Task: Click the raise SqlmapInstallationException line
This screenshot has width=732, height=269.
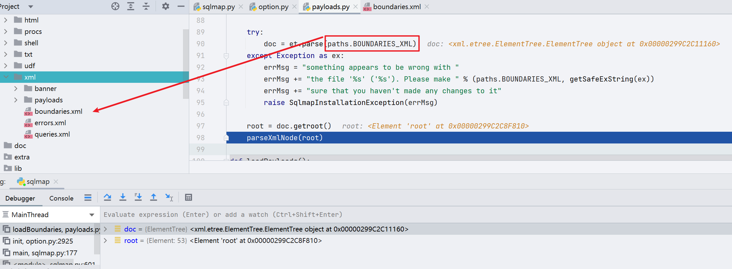Action: click(x=350, y=102)
